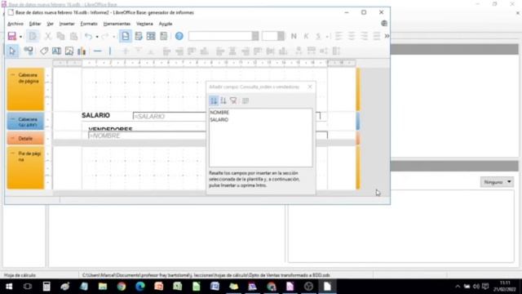Toggle underline (S) formatting
The image size is (522, 294).
pyautogui.click(x=318, y=36)
